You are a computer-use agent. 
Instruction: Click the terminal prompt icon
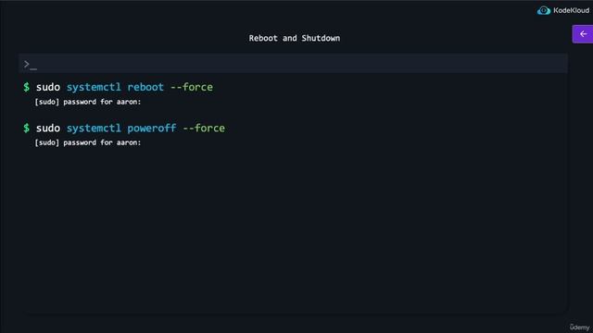tap(30, 65)
